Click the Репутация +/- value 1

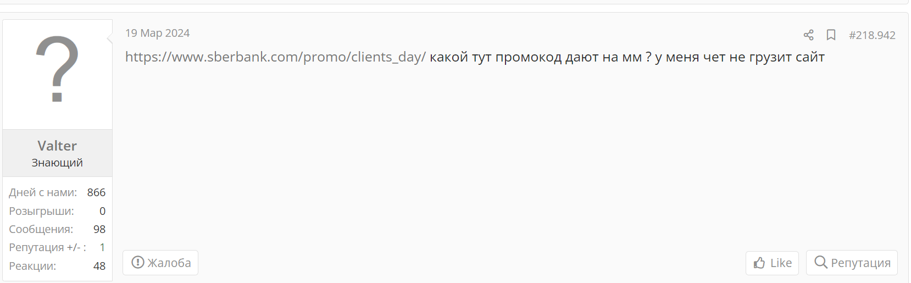click(102, 247)
